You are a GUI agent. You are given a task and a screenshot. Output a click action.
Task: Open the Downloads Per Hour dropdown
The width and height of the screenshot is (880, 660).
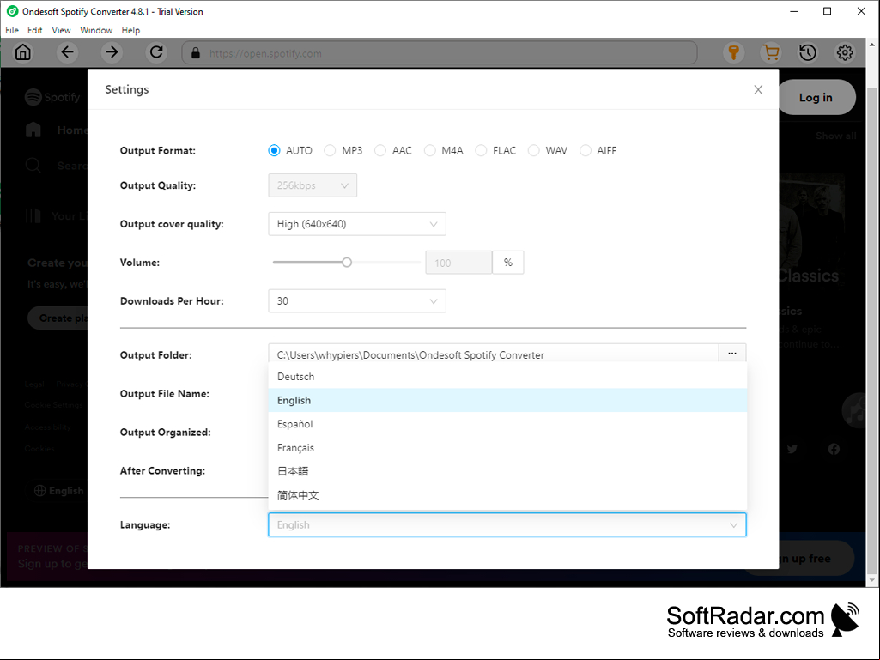click(357, 300)
